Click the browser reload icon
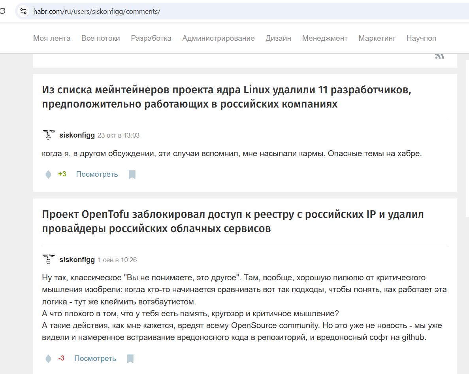Screen dimensions: 469x374 2,11
